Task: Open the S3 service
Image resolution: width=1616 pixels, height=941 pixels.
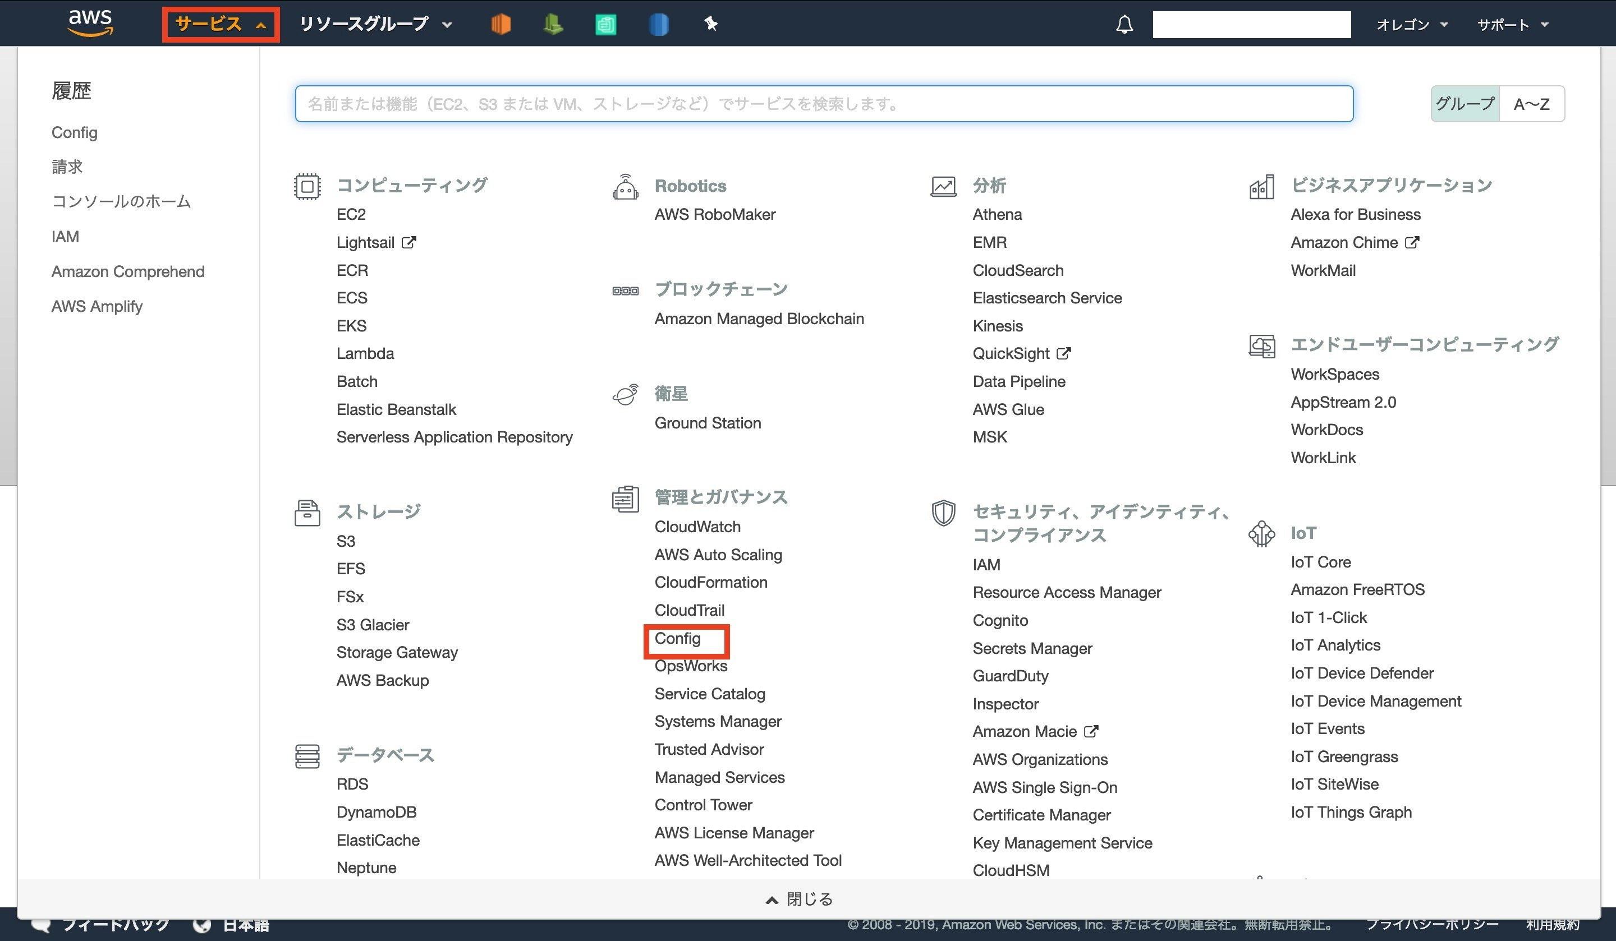Action: pyautogui.click(x=346, y=541)
